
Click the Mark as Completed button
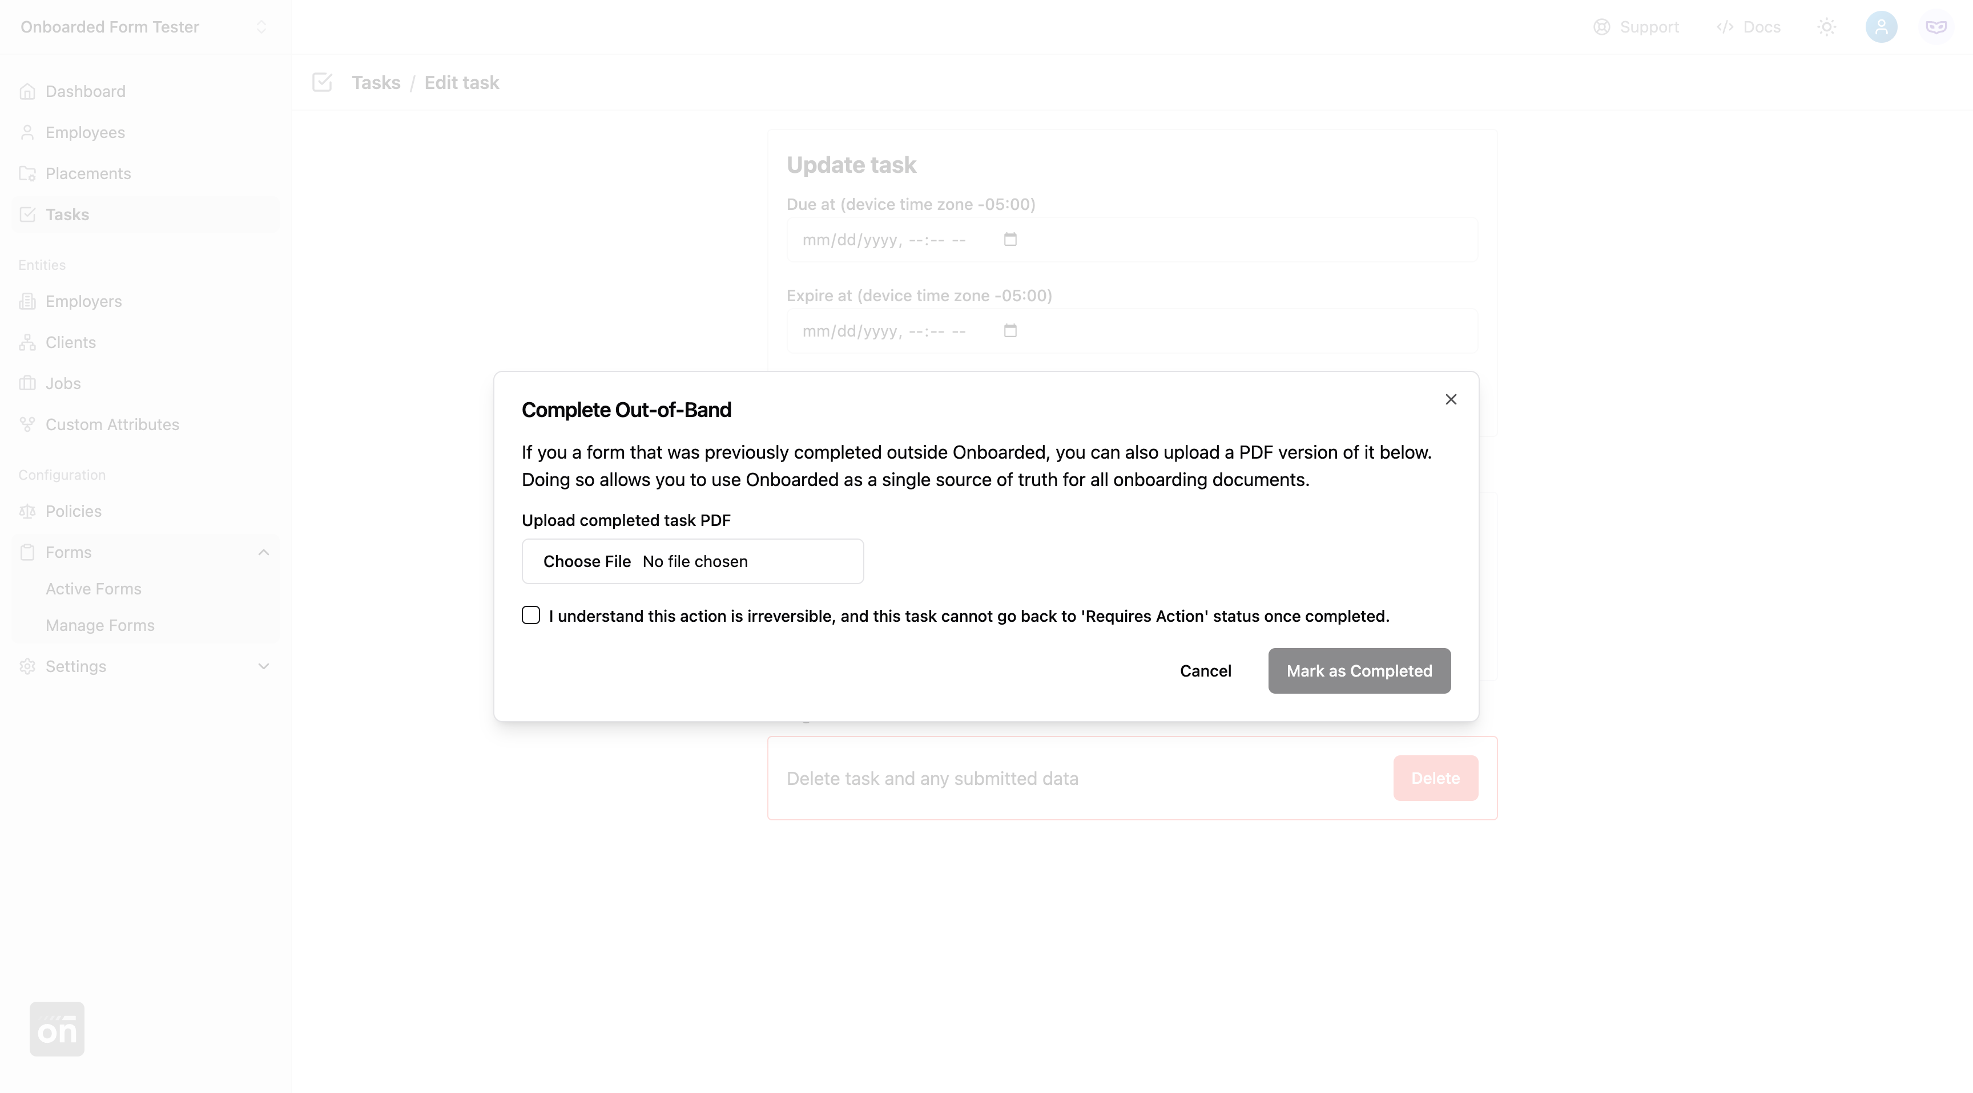(1359, 671)
